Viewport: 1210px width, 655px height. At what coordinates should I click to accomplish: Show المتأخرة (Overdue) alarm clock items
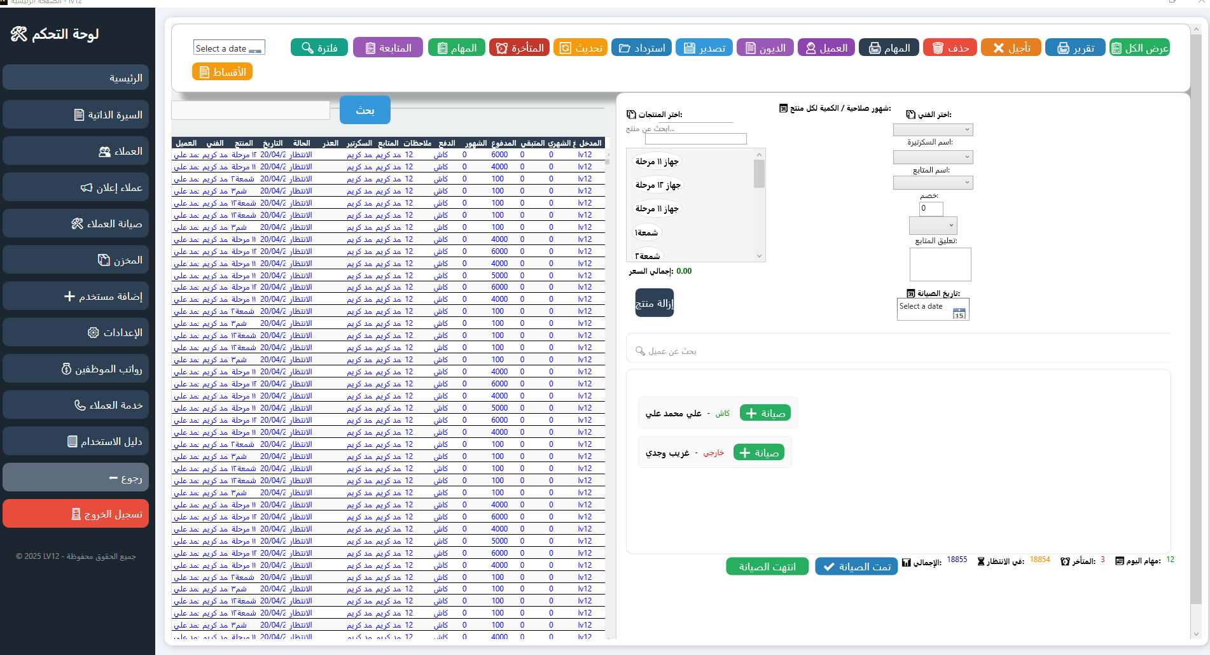[x=519, y=48]
